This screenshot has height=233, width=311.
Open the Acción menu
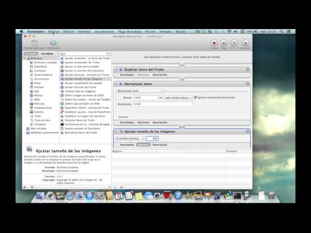[150, 32]
